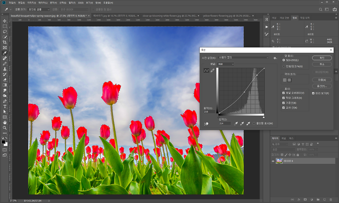The height and width of the screenshot is (203, 339).
Task: Pick the black point eyedropper in Curves
Action: click(236, 124)
